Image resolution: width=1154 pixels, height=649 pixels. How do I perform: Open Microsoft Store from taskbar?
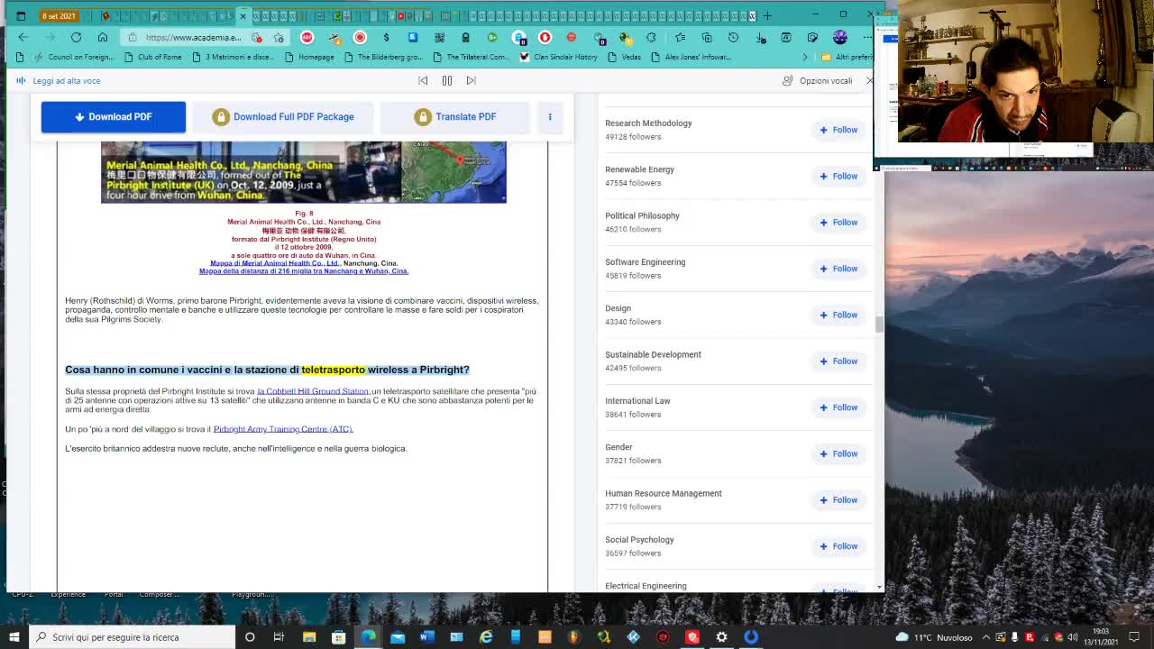pos(339,637)
